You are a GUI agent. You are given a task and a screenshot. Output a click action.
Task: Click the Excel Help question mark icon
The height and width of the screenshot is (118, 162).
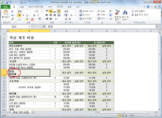click(148, 7)
